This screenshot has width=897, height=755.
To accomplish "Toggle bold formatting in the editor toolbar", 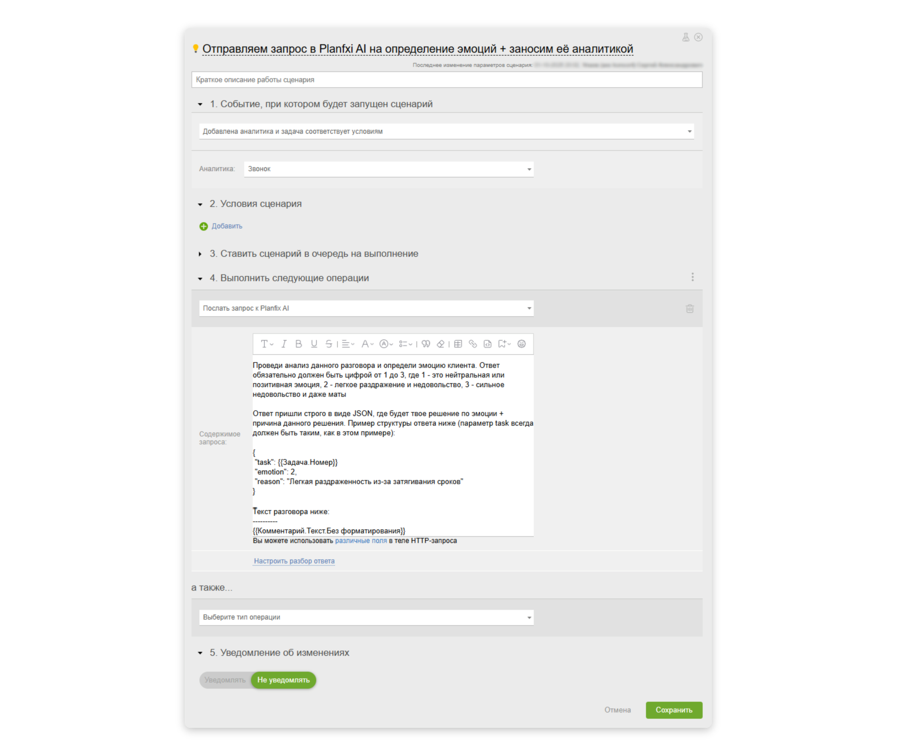I will [x=299, y=344].
